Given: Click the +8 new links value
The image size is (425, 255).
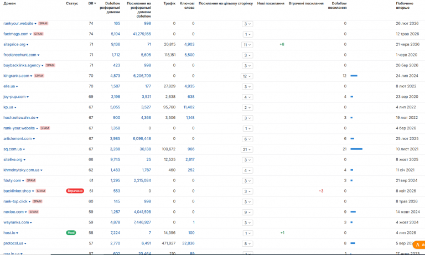Looking at the screenshot, I should coord(282,44).
